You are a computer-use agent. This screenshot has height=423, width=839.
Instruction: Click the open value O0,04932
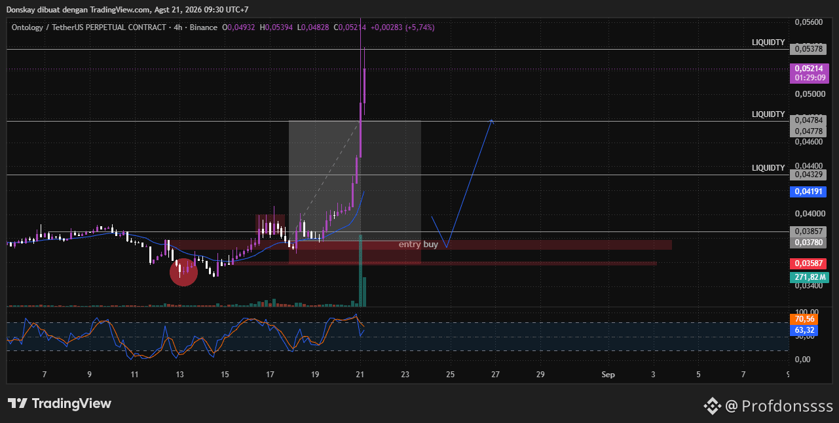239,27
